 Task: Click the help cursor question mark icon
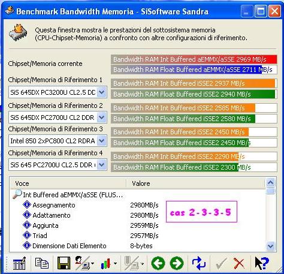coord(262,263)
